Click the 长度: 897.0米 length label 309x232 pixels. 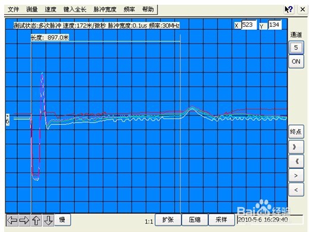point(50,37)
